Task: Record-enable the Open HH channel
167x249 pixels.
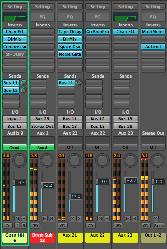Action: (24, 225)
